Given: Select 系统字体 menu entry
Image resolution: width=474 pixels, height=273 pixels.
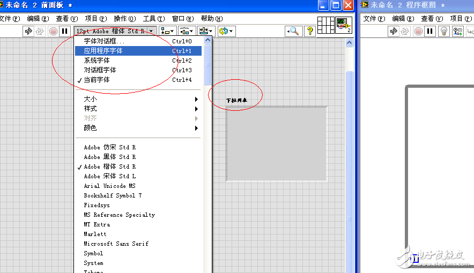Looking at the screenshot, I should point(138,60).
